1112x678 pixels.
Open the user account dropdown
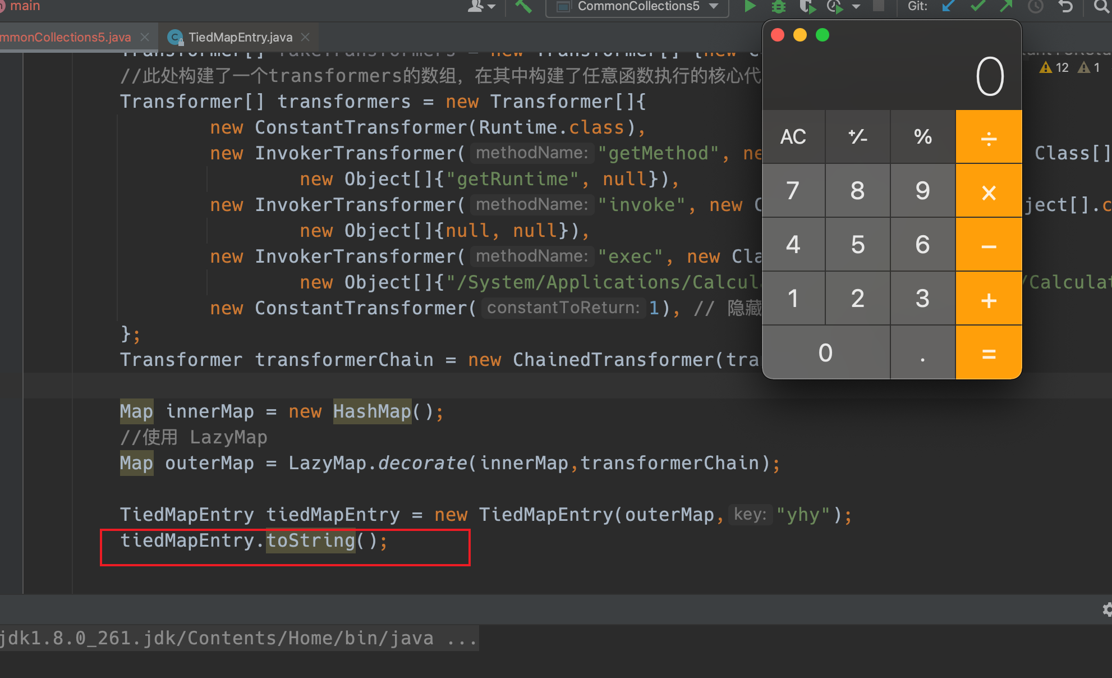(482, 6)
